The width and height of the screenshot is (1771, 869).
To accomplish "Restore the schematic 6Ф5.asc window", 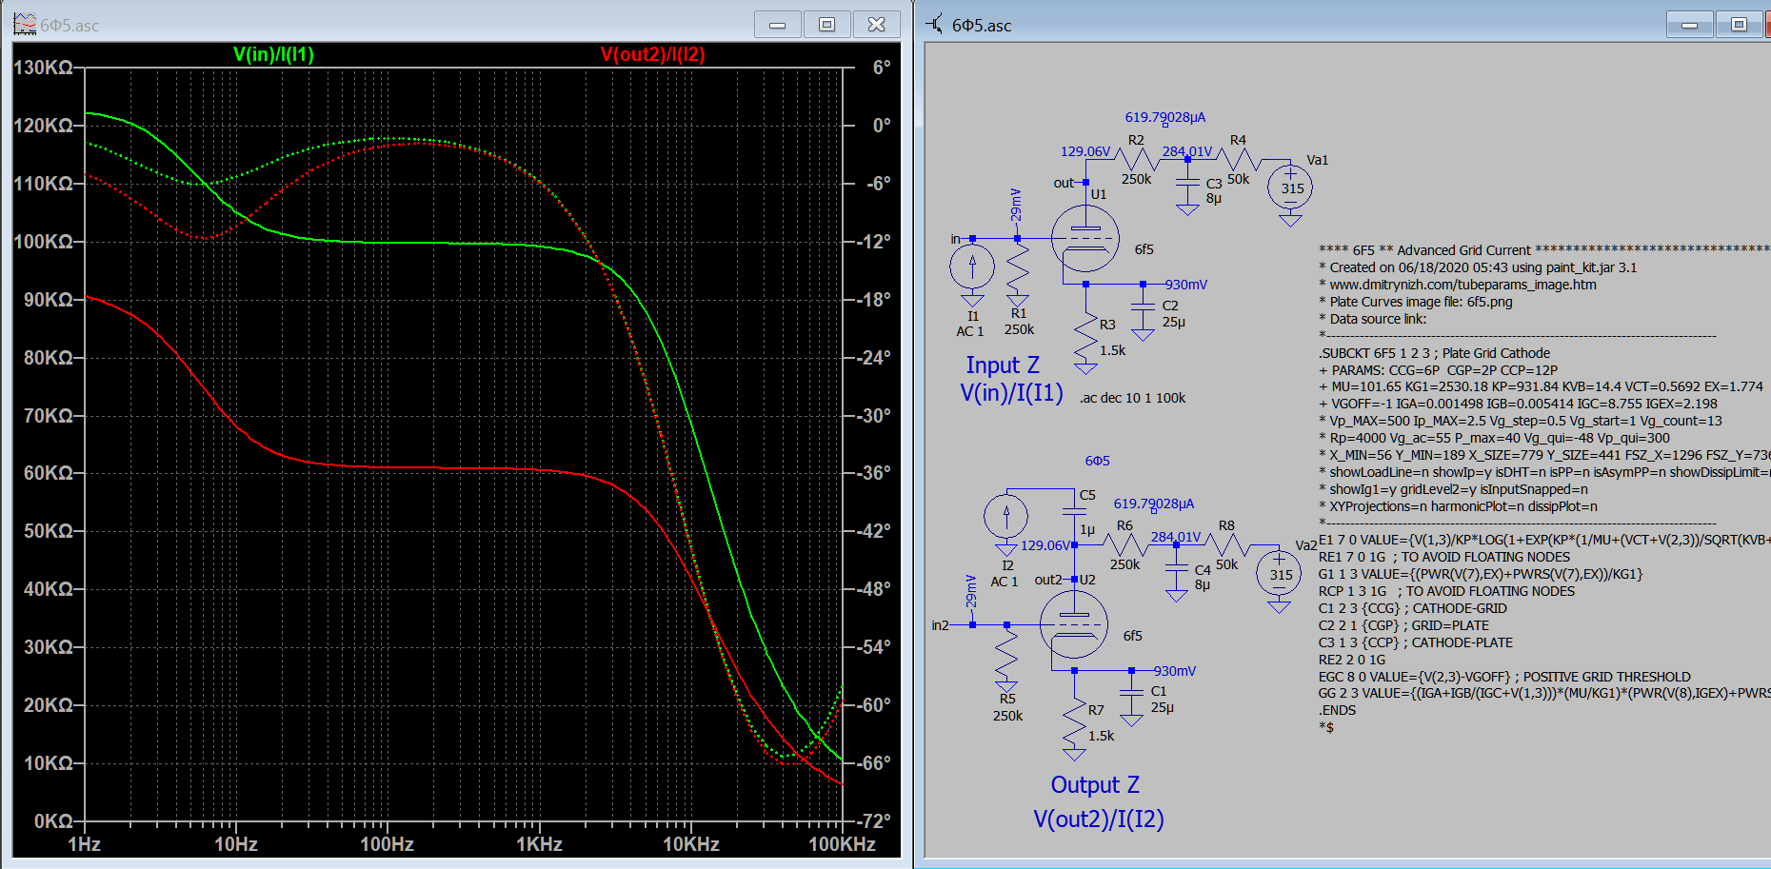I will tap(1740, 25).
